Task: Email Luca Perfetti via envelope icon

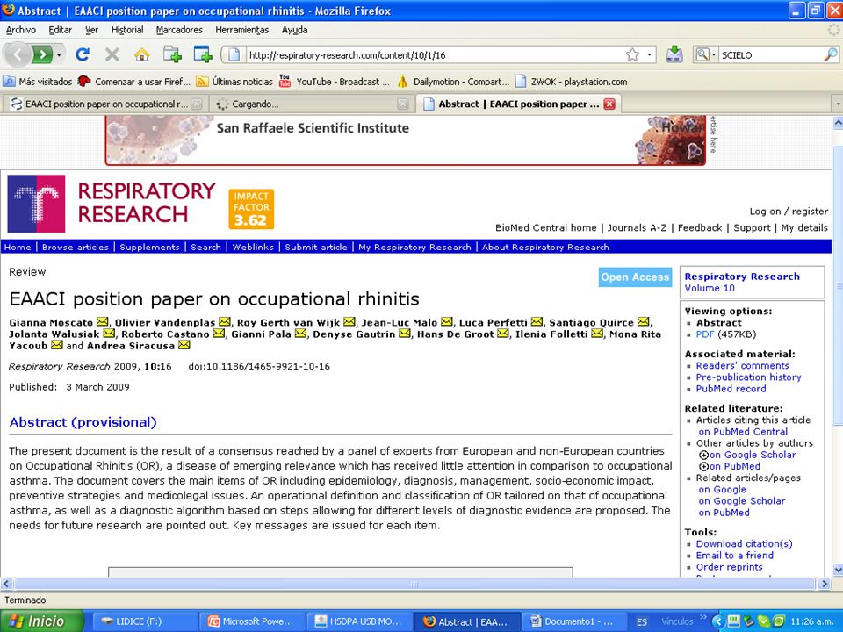Action: 537,322
